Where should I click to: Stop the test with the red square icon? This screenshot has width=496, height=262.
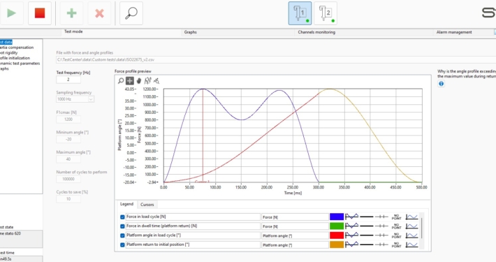(40, 13)
